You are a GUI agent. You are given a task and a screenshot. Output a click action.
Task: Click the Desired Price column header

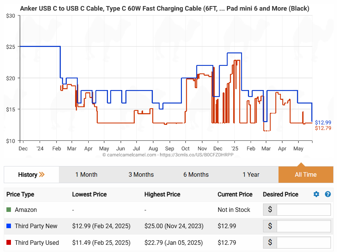pyautogui.click(x=280, y=194)
